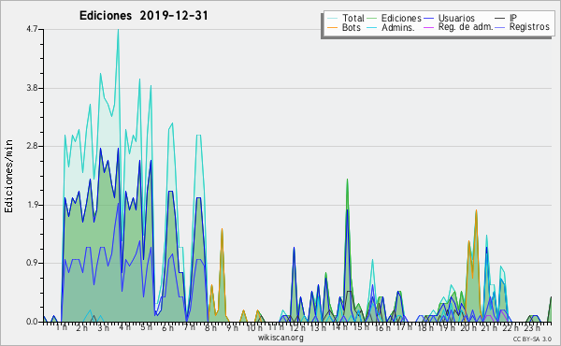This screenshot has width=561, height=346.
Task: Click the Total legend color line
Action: point(332,19)
